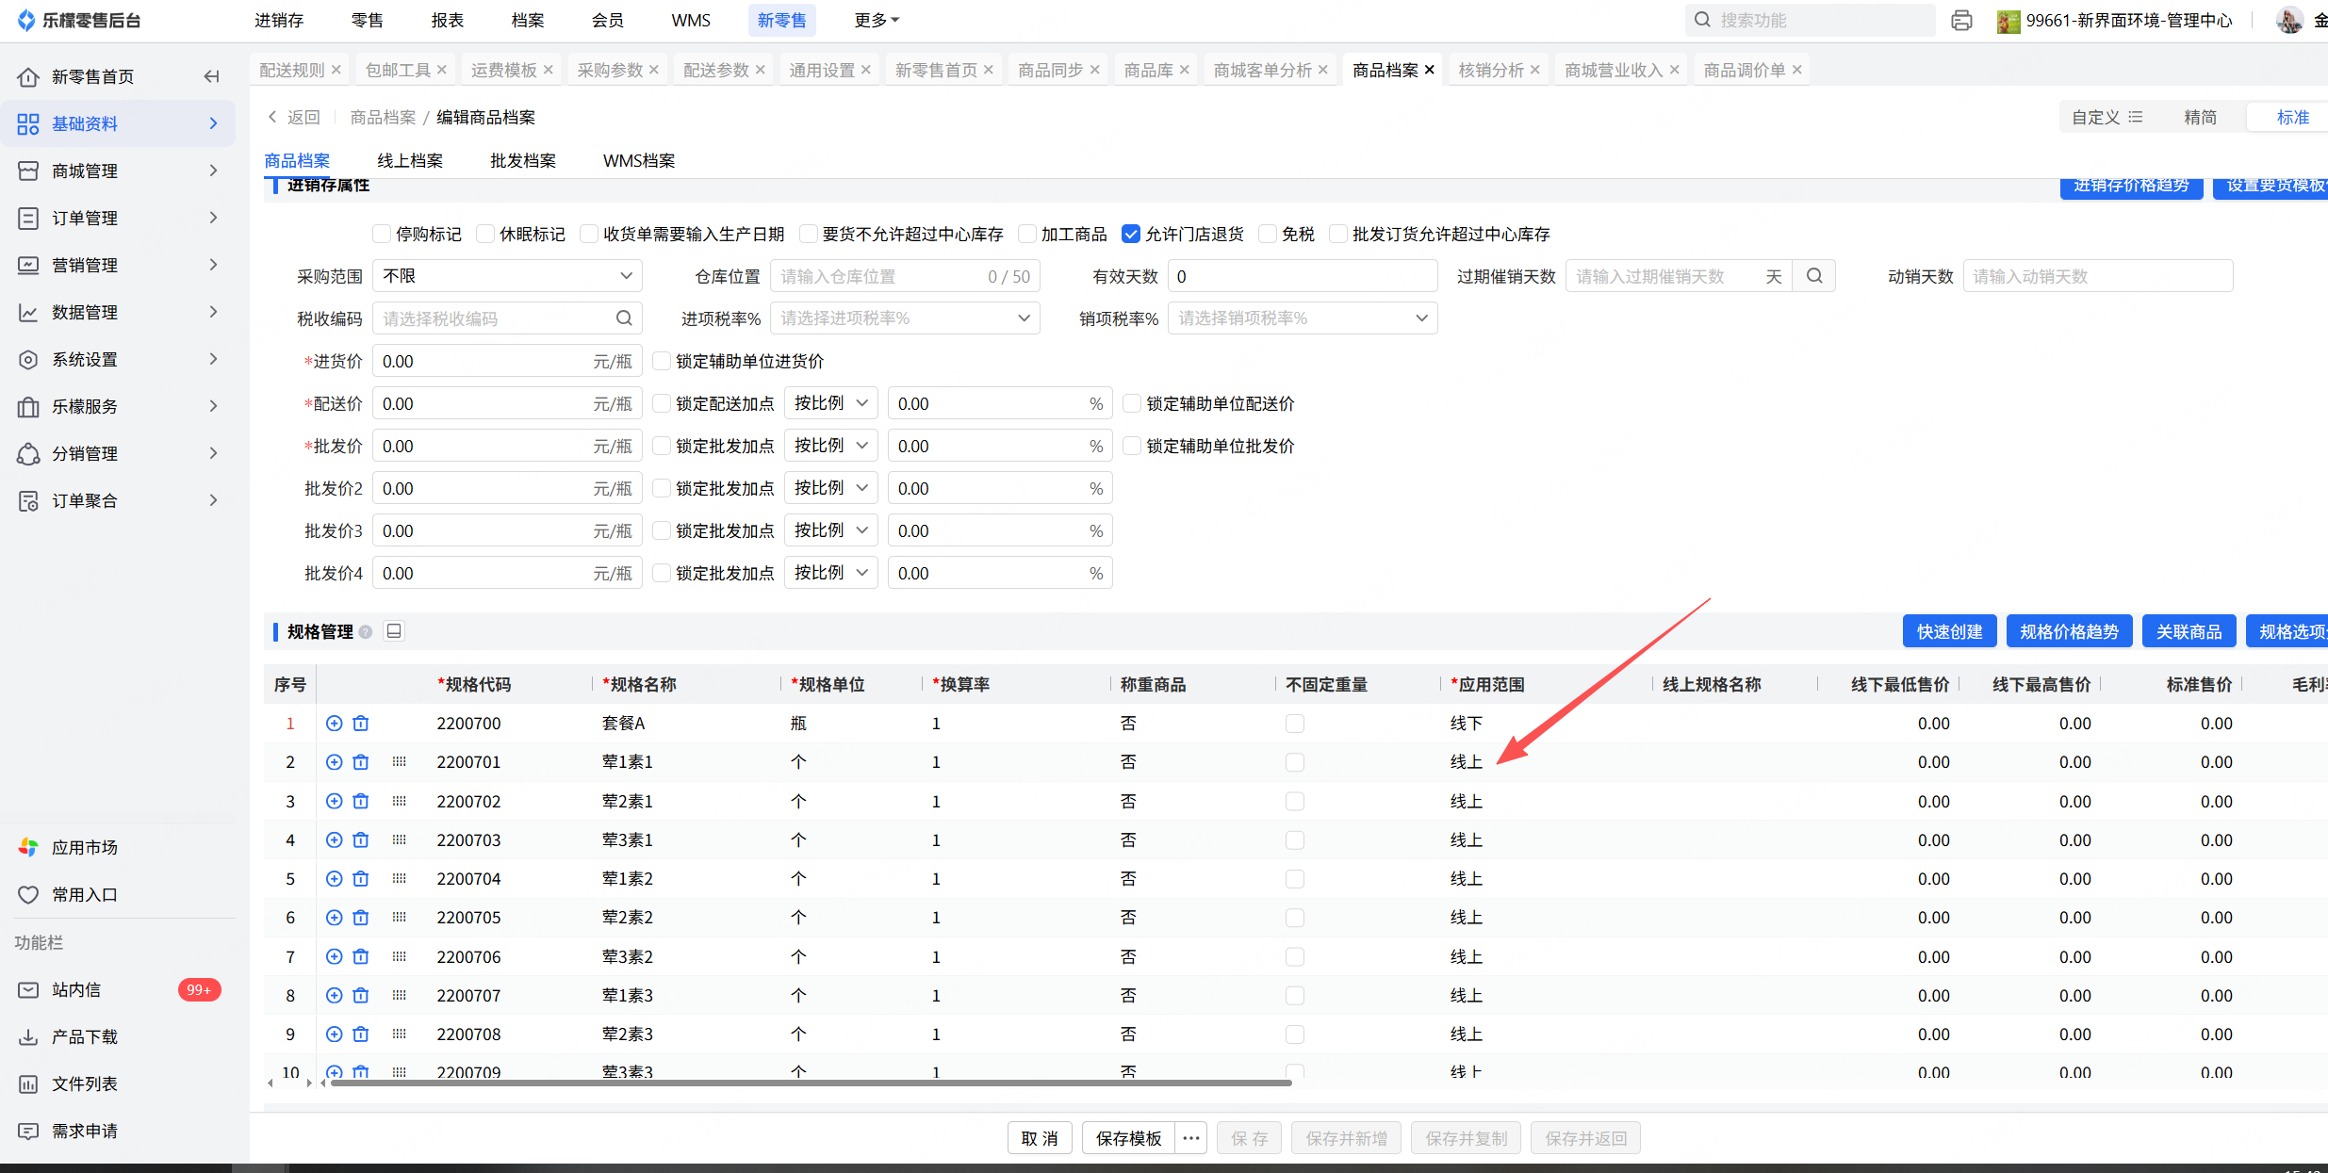The height and width of the screenshot is (1173, 2328).
Task: Click the 进货价 input field
Action: (x=483, y=361)
